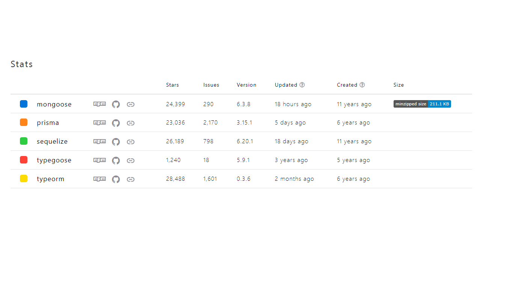Open the npm icon in typegoose row
The width and height of the screenshot is (513, 288).
point(100,160)
